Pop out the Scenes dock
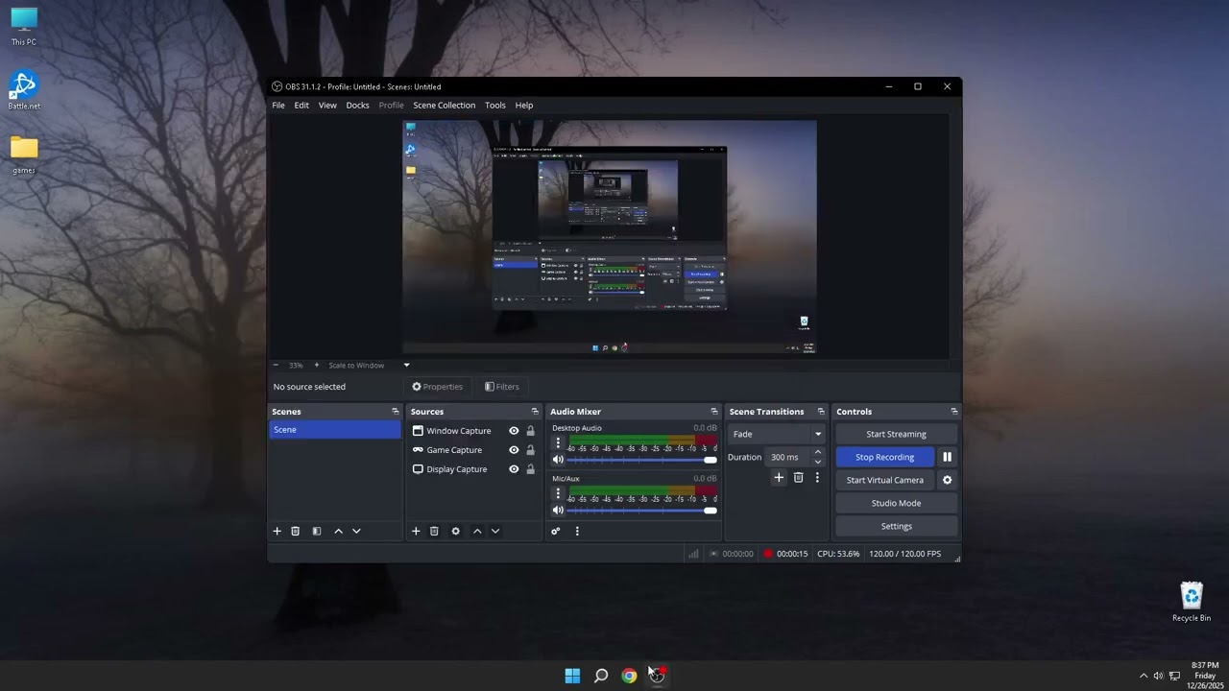 pos(395,412)
